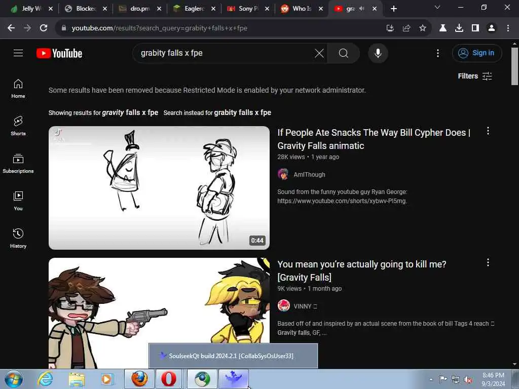Close the dro.pm tab
Screen dimensions: 519x389
pos(159,9)
